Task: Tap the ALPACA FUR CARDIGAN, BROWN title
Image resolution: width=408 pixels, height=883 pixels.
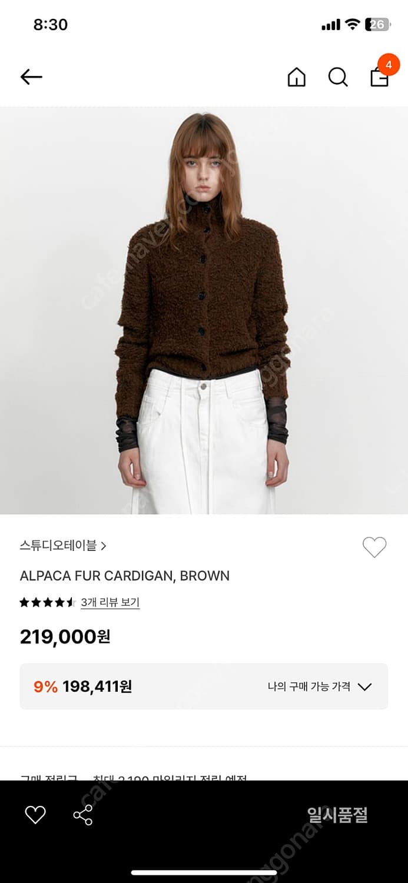Action: tap(125, 576)
